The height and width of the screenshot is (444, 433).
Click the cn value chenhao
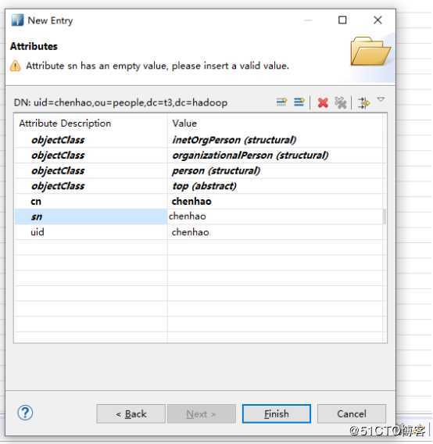click(x=191, y=202)
